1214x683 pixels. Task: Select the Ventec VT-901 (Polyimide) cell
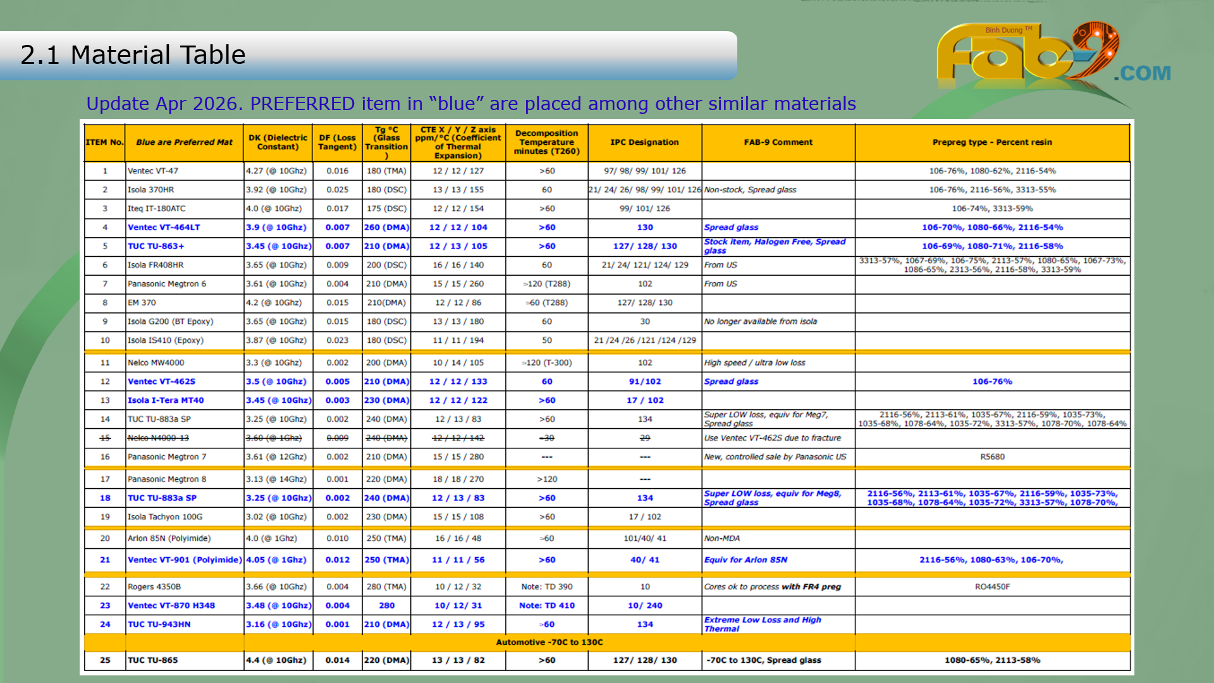click(185, 560)
